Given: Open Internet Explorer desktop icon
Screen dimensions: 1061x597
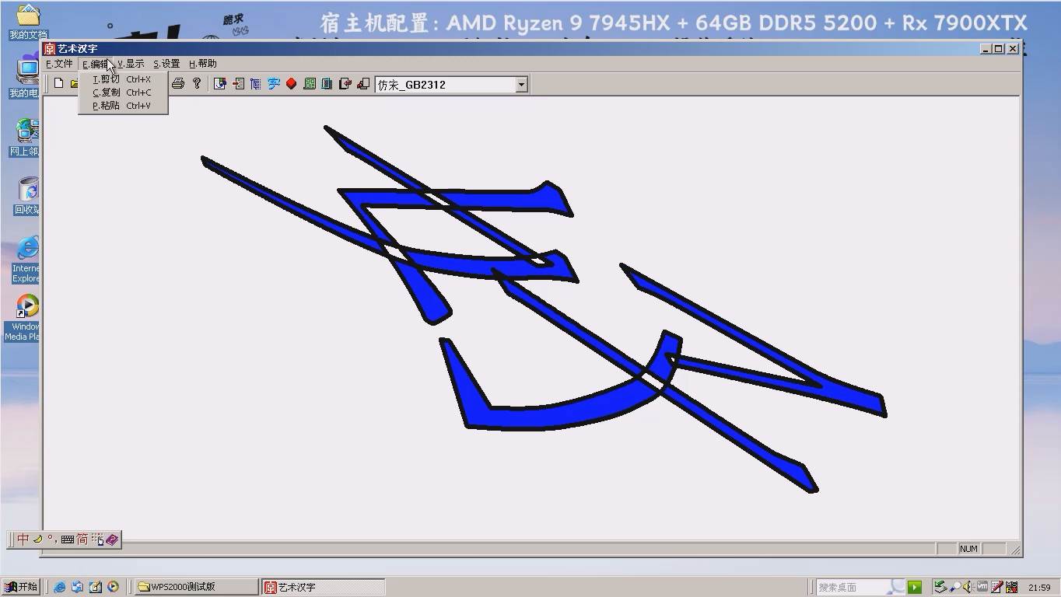Looking at the screenshot, I should tap(26, 260).
